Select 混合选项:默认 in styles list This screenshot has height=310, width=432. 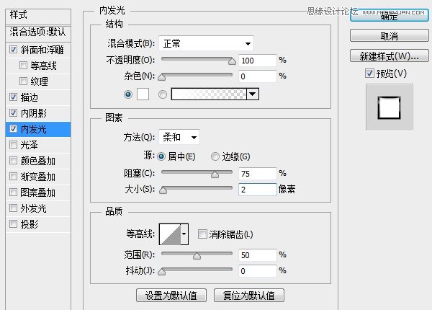tap(38, 32)
